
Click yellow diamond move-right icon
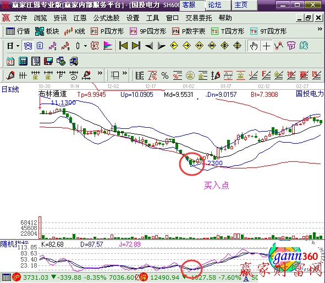187,46
